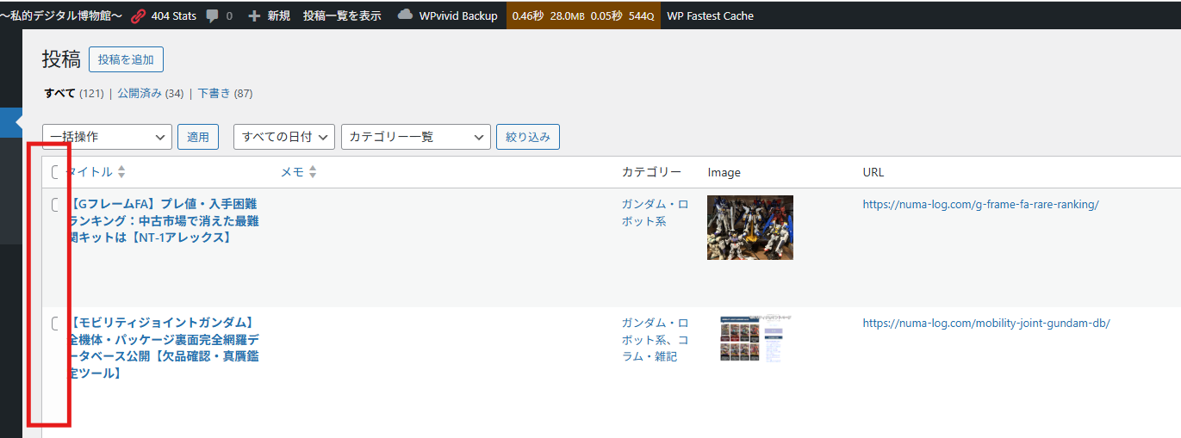1181x438 pixels.
Task: Click the WPvivid Backup cloud icon
Action: point(406,15)
